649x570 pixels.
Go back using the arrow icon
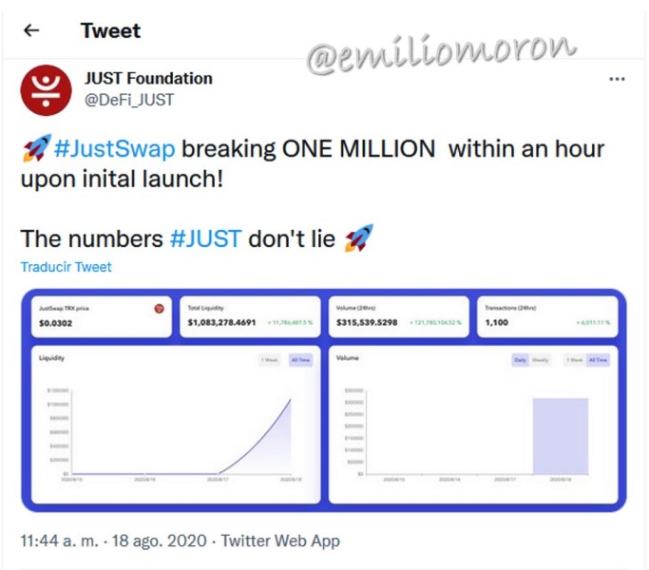coord(31,30)
